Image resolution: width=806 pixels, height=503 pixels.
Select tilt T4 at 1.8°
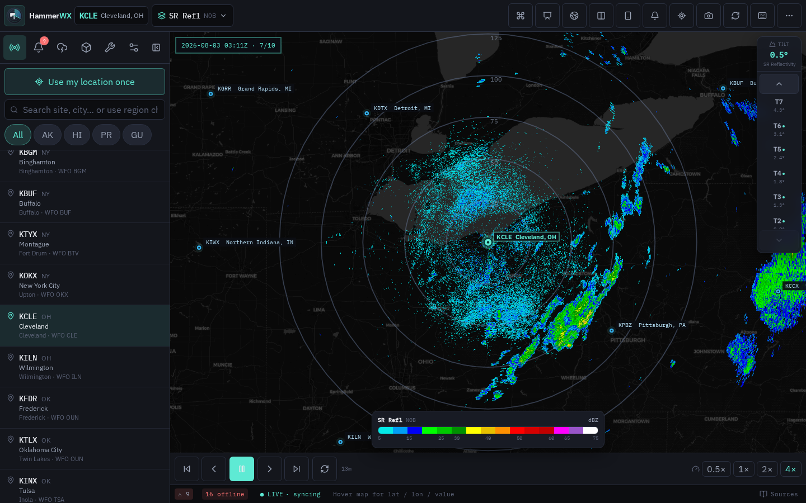coord(779,177)
